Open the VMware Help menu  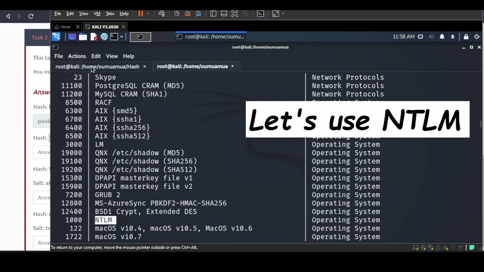tap(124, 14)
